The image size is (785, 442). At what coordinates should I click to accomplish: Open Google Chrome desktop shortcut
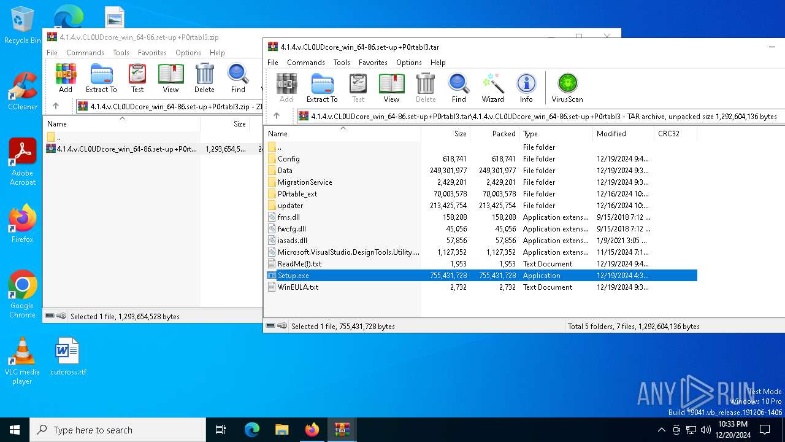[x=23, y=295]
